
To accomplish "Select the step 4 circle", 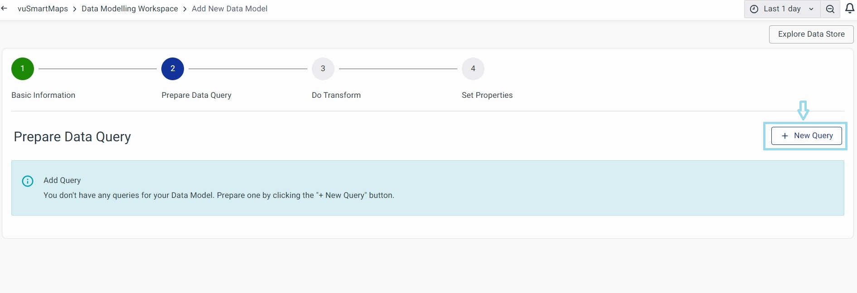I will [x=473, y=69].
